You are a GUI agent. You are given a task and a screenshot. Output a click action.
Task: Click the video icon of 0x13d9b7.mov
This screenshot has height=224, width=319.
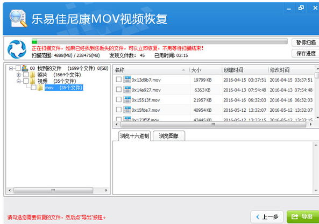(x=127, y=80)
